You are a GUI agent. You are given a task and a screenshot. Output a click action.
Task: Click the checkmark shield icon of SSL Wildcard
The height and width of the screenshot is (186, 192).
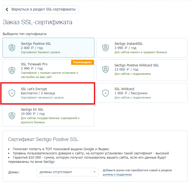pyautogui.click(x=106, y=93)
